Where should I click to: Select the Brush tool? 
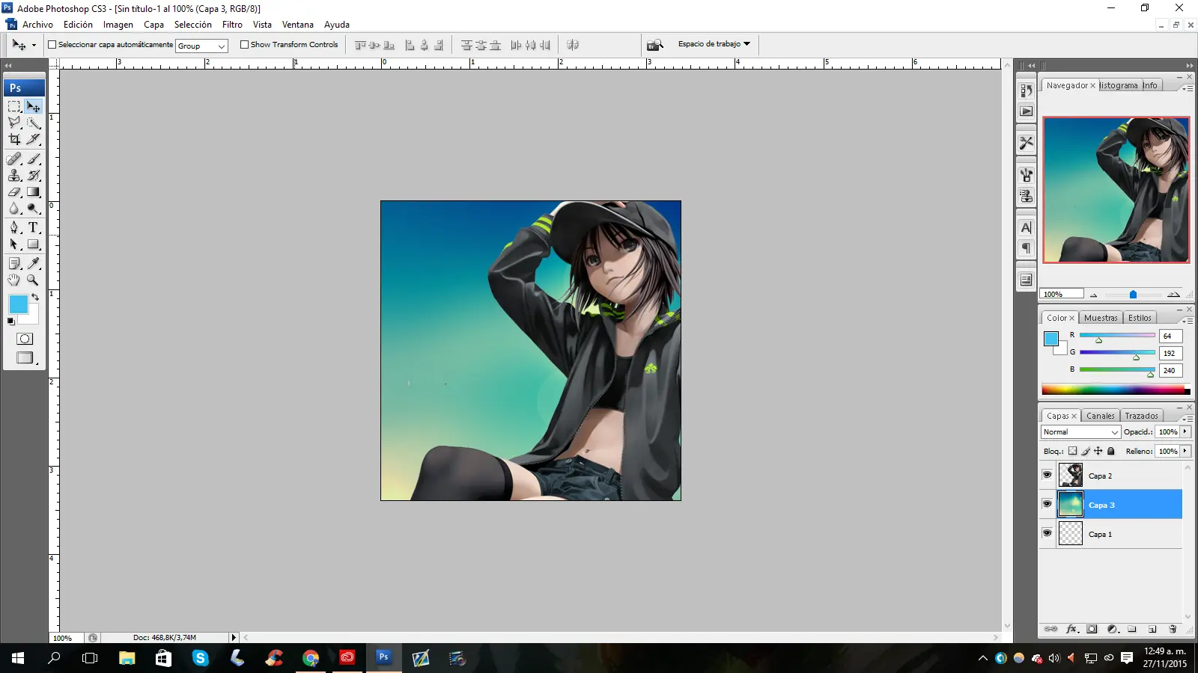coord(34,159)
